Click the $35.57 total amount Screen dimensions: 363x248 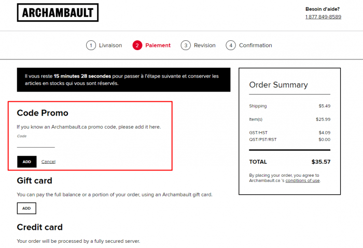321,162
